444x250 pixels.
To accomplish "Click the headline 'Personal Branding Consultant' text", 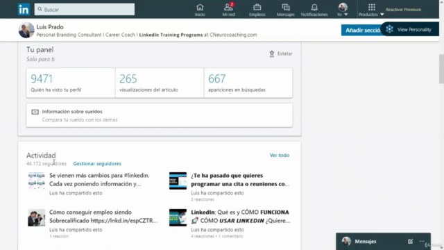I will click(69, 35).
